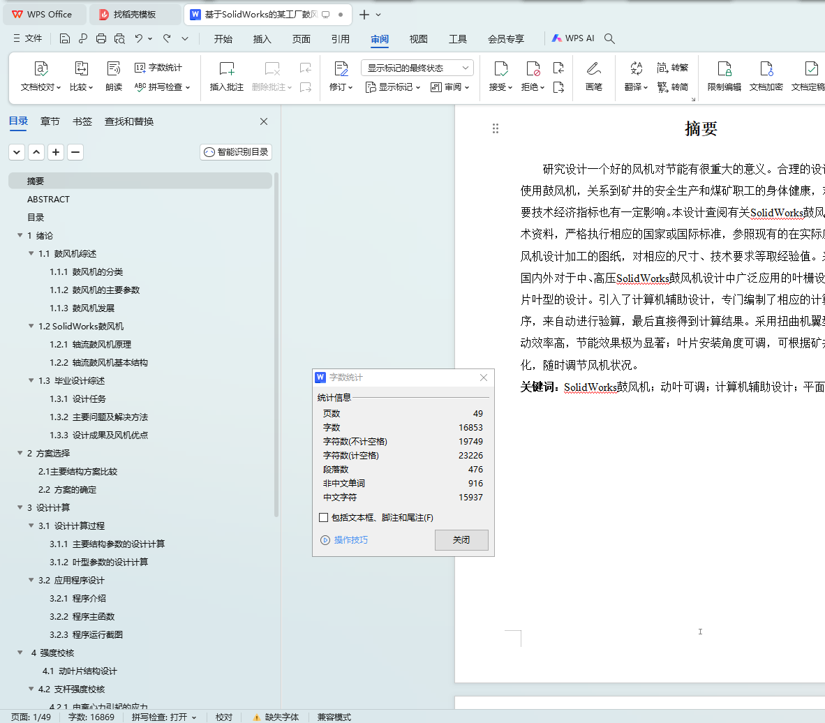Screen dimensions: 825x723
Task: Check 包括文本框、脚注和尾注 checkbox
Action: (x=324, y=518)
